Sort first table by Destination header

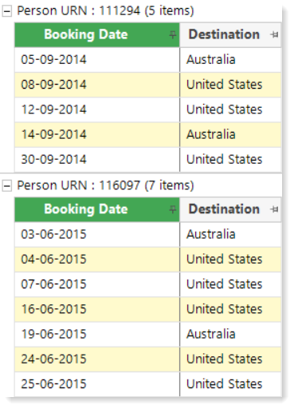click(x=224, y=34)
